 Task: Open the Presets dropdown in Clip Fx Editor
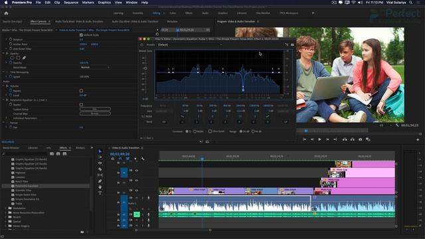pyautogui.click(x=190, y=44)
